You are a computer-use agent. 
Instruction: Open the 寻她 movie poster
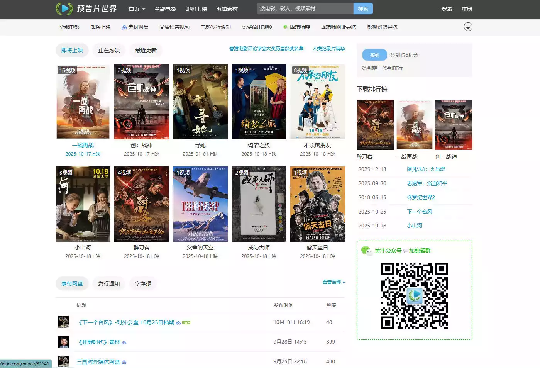200,102
